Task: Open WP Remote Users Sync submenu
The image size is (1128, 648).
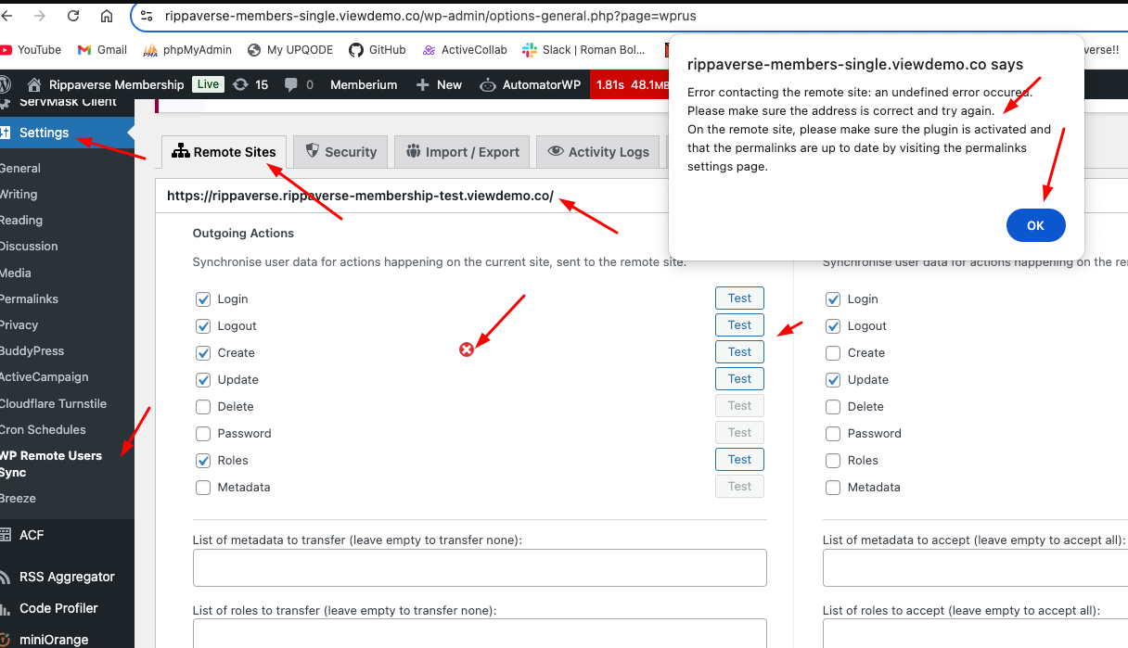Action: [51, 464]
